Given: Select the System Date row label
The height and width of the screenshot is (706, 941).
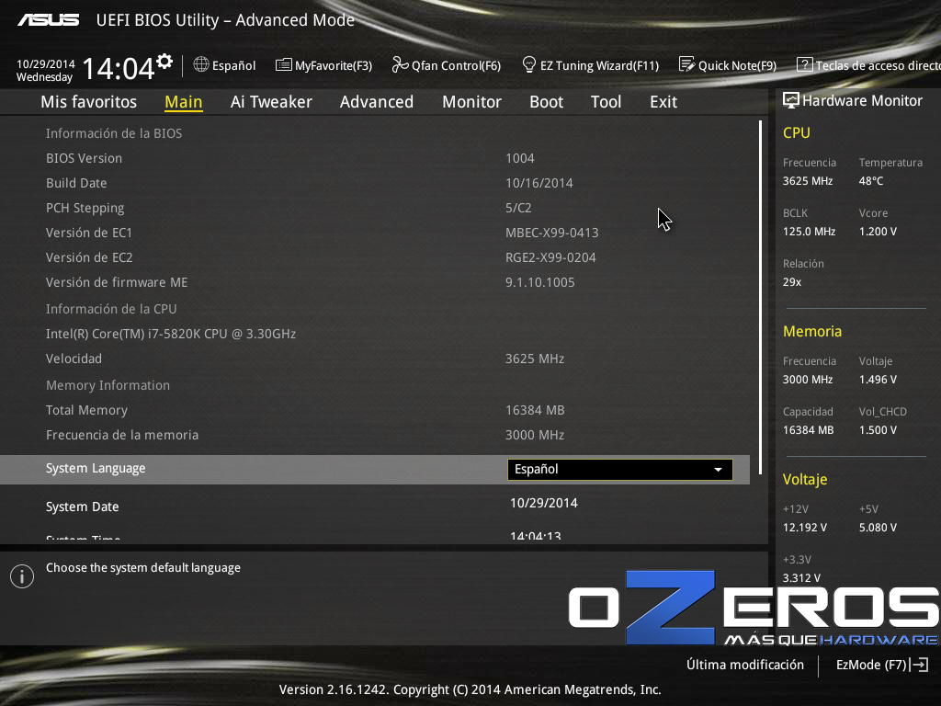Looking at the screenshot, I should [82, 507].
